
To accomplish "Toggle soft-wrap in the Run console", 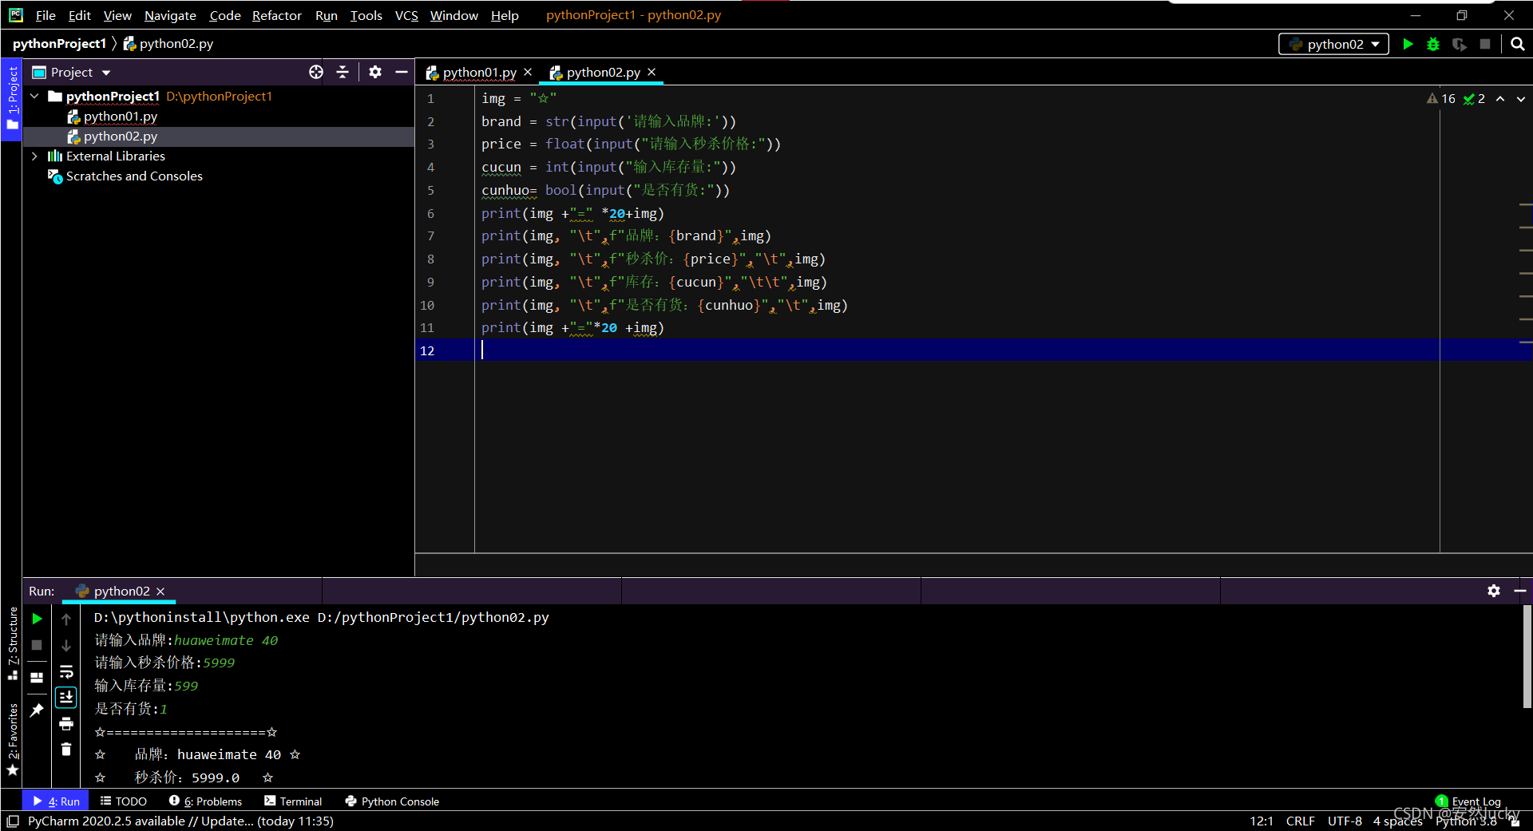I will point(66,671).
